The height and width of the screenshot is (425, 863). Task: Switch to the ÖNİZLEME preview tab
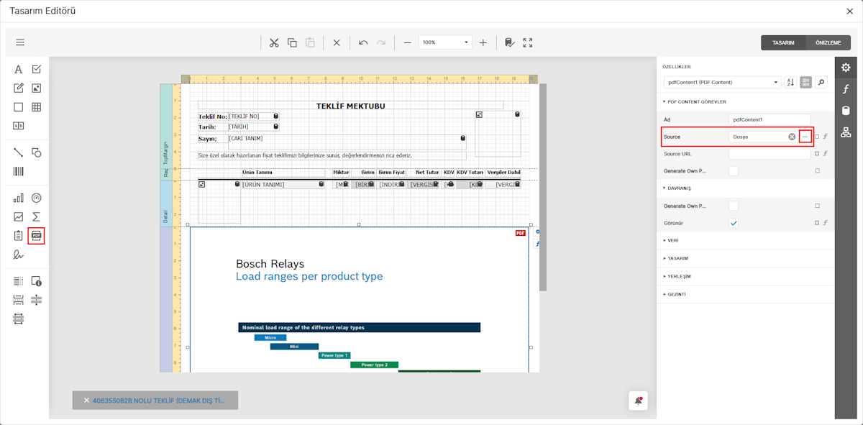point(828,42)
